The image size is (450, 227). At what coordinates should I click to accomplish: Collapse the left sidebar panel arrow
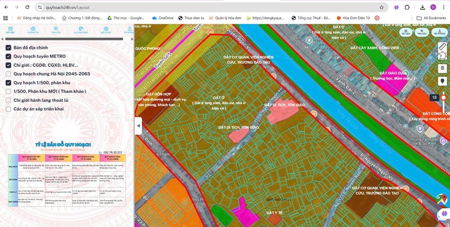pos(138,126)
